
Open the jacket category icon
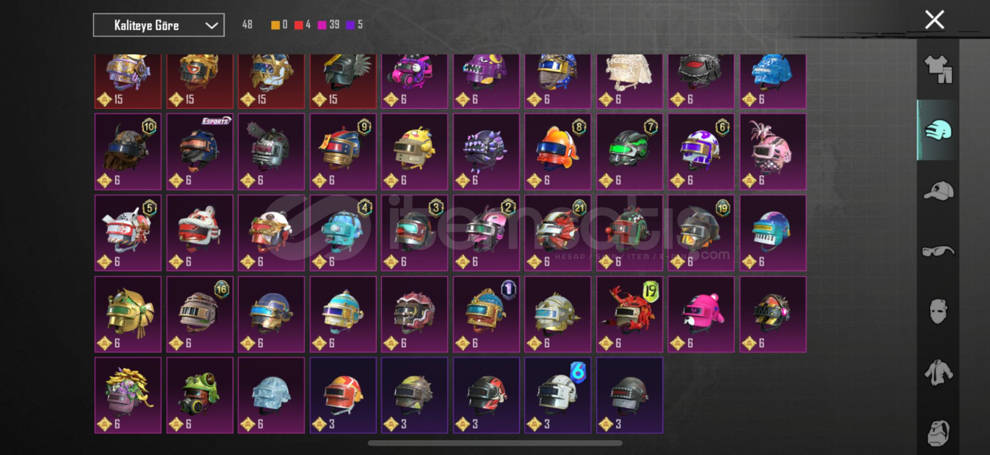tap(938, 372)
